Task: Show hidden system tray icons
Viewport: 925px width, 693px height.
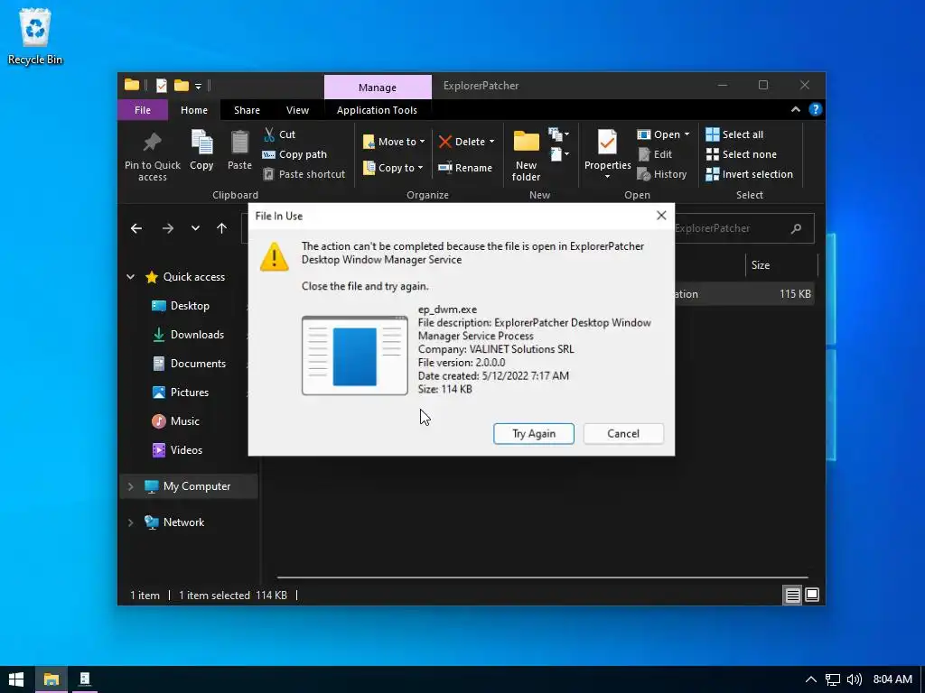Action: [811, 679]
